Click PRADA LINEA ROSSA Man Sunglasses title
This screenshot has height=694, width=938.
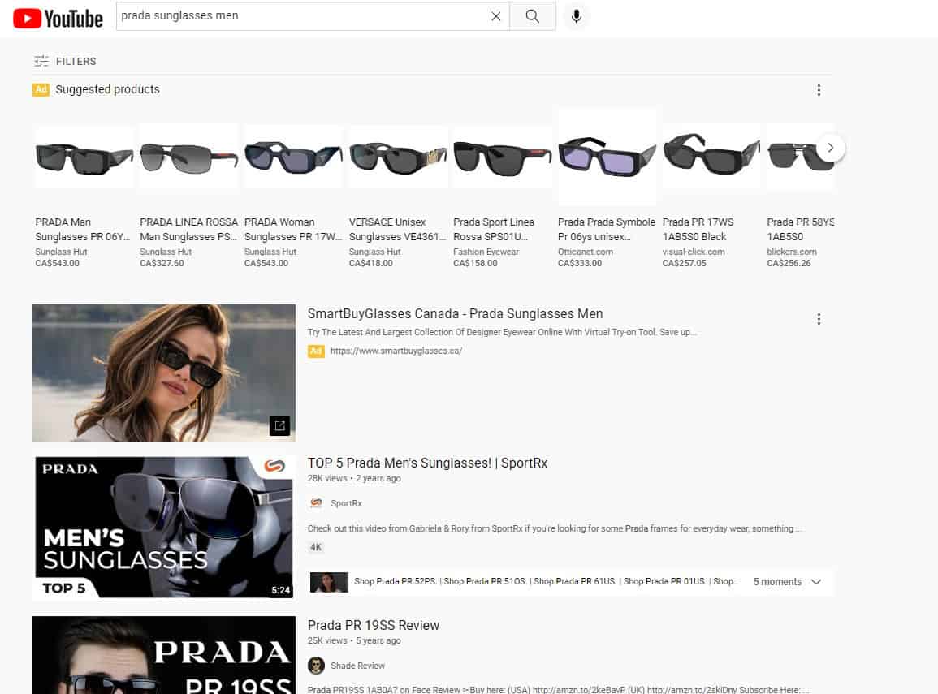tap(188, 230)
